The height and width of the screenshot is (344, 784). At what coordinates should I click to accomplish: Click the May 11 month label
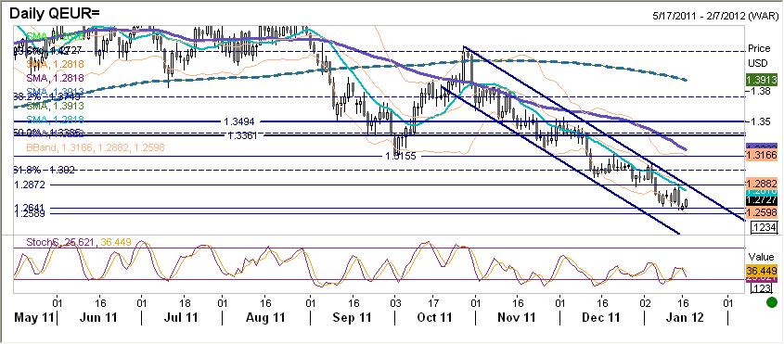pos(33,318)
